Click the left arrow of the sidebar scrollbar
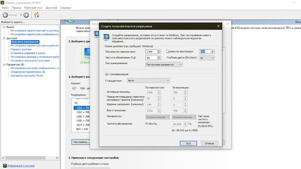The image size is (301, 169). [3, 158]
